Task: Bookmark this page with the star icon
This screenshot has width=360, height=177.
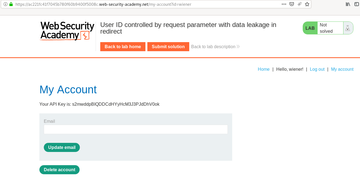Action: (x=307, y=4)
